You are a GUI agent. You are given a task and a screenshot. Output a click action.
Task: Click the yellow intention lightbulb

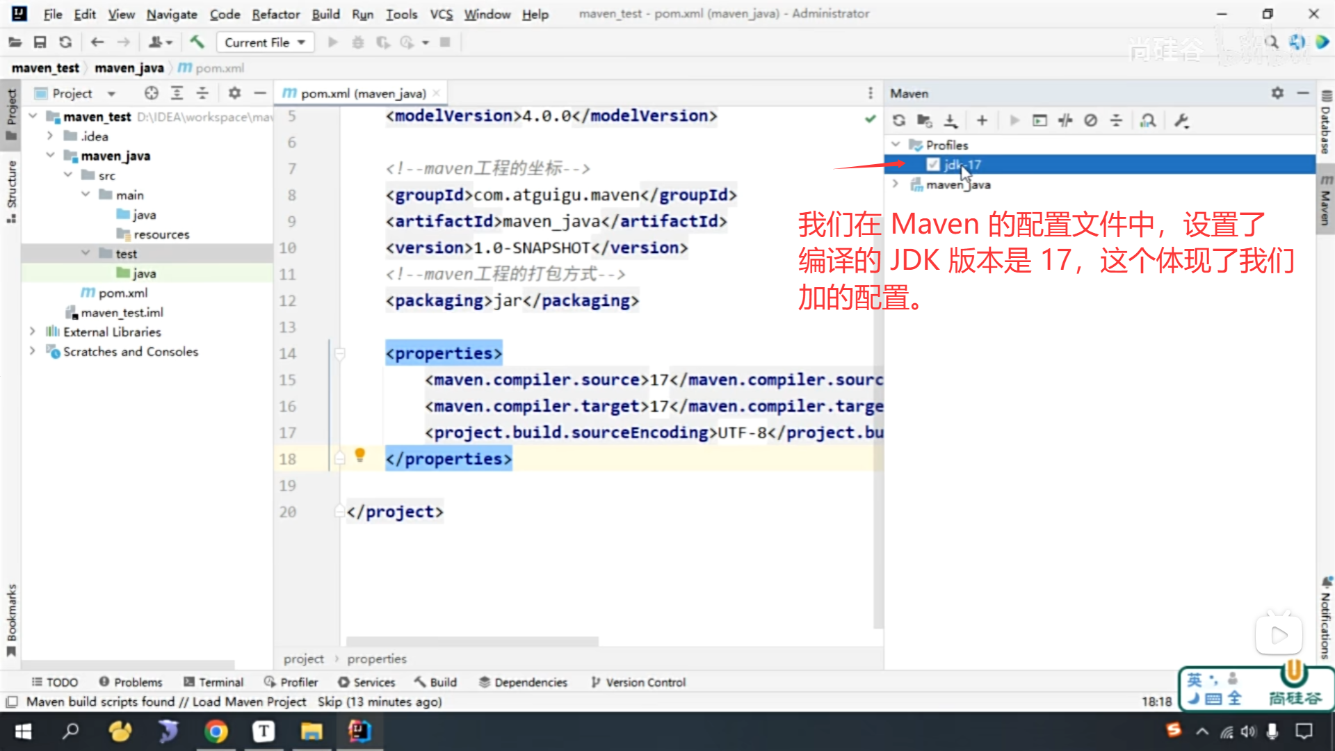click(359, 455)
